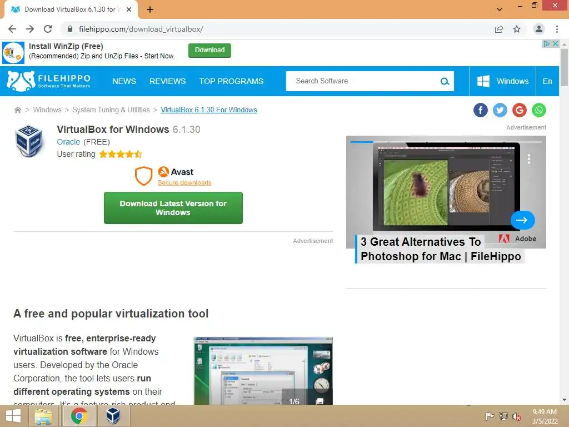Click the page vertical scrollbar thumb

click(564, 67)
